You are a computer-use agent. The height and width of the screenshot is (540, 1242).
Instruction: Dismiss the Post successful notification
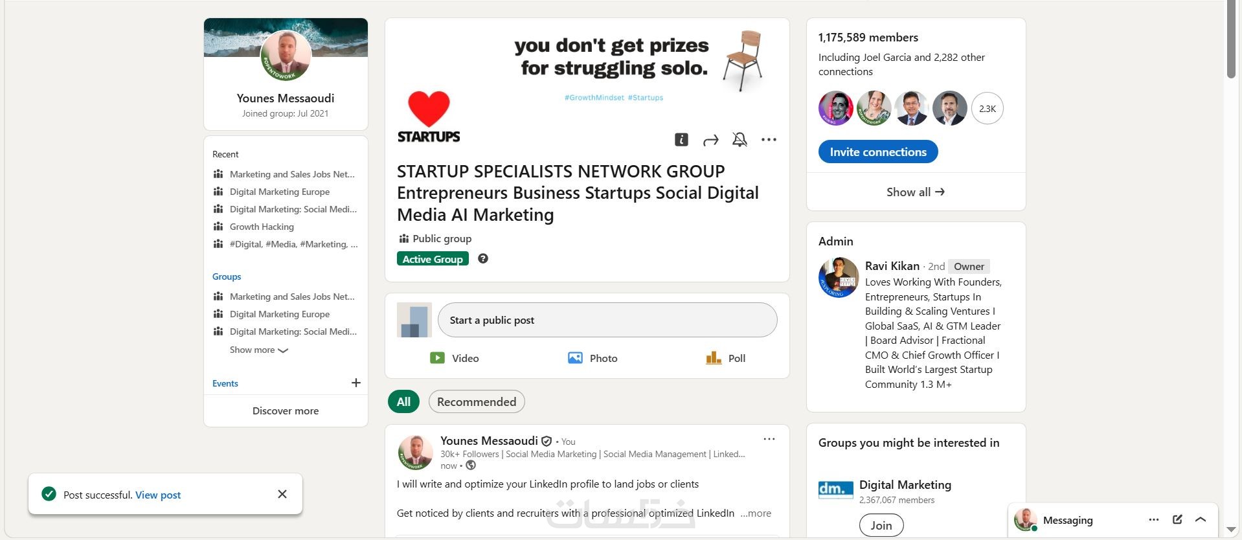pos(282,494)
